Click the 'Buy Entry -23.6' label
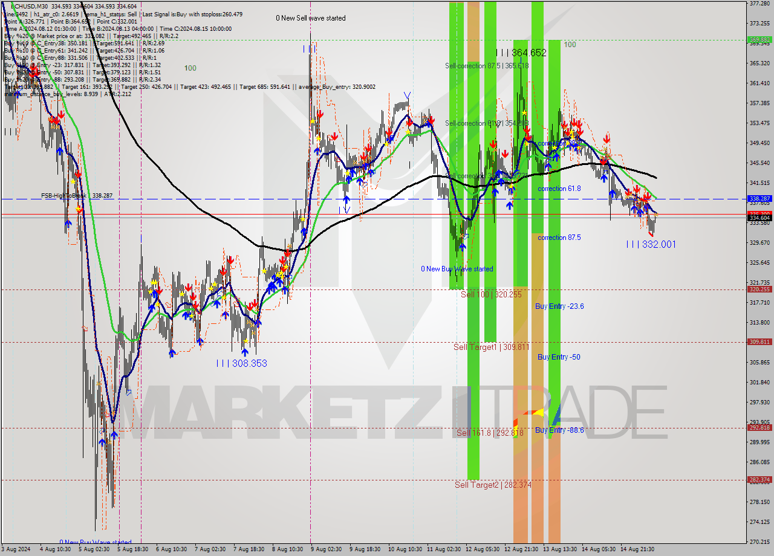774x556 pixels. (x=559, y=306)
